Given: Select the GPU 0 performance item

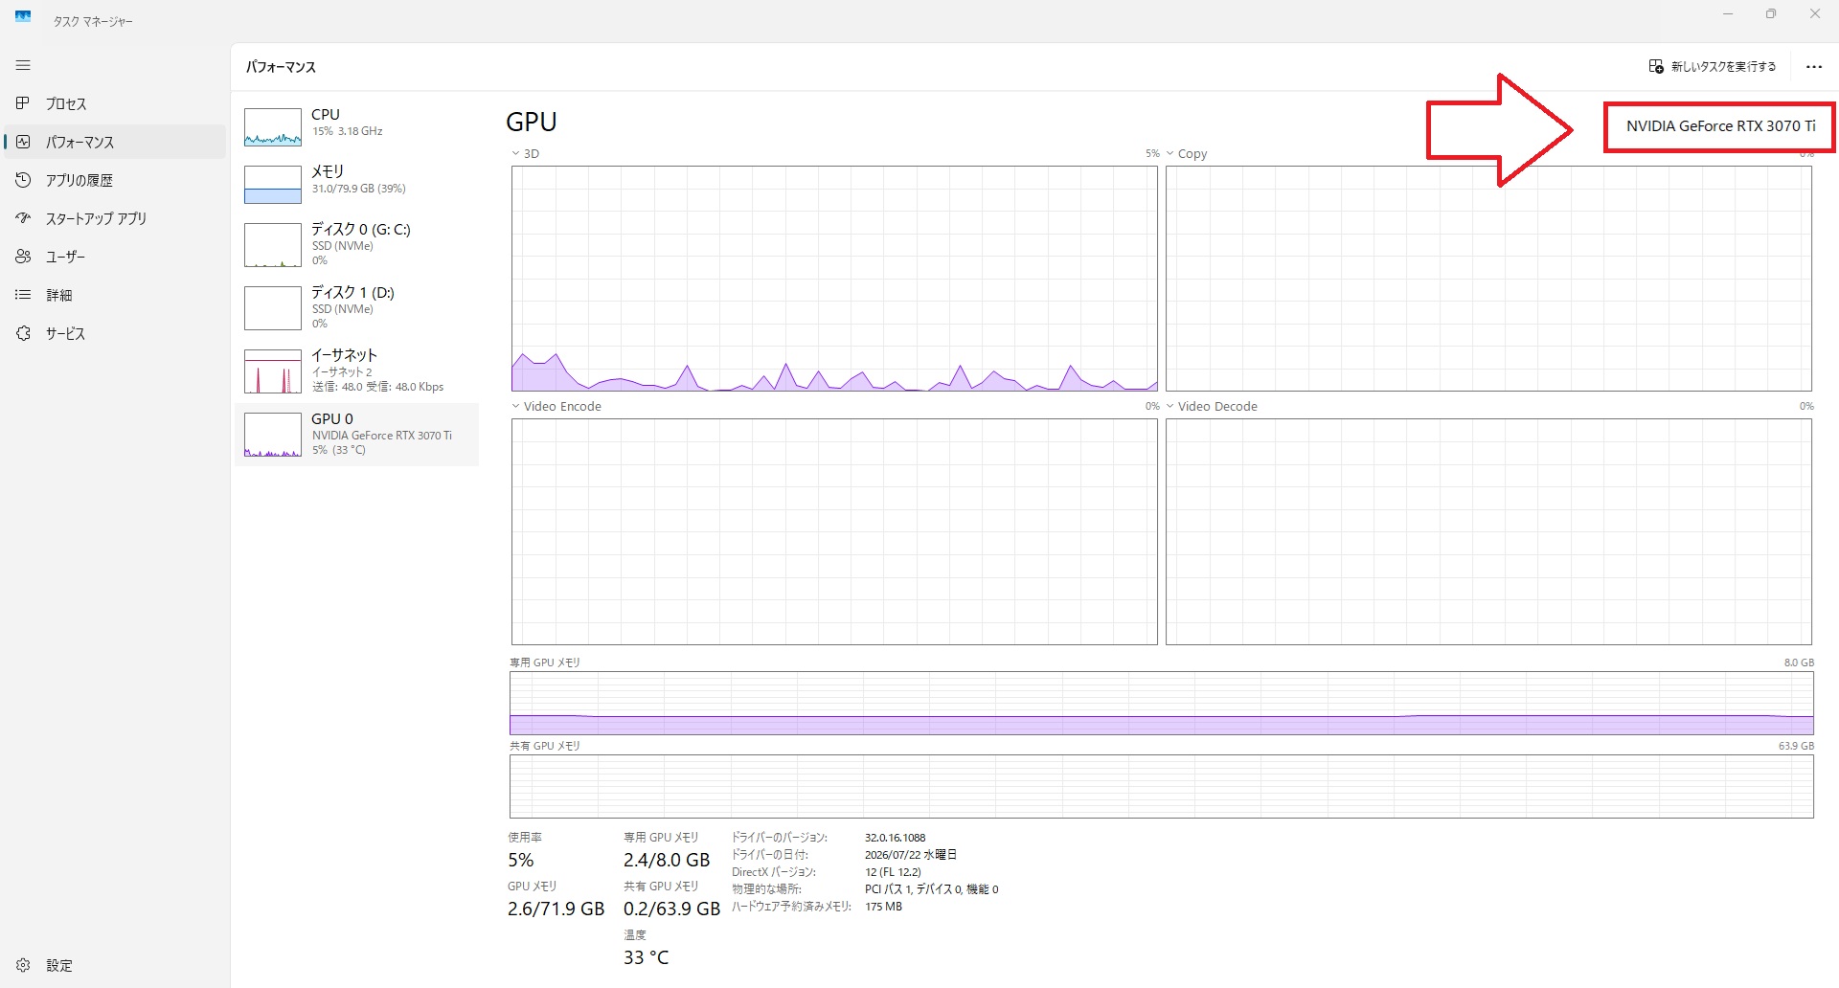Looking at the screenshot, I should pos(356,435).
